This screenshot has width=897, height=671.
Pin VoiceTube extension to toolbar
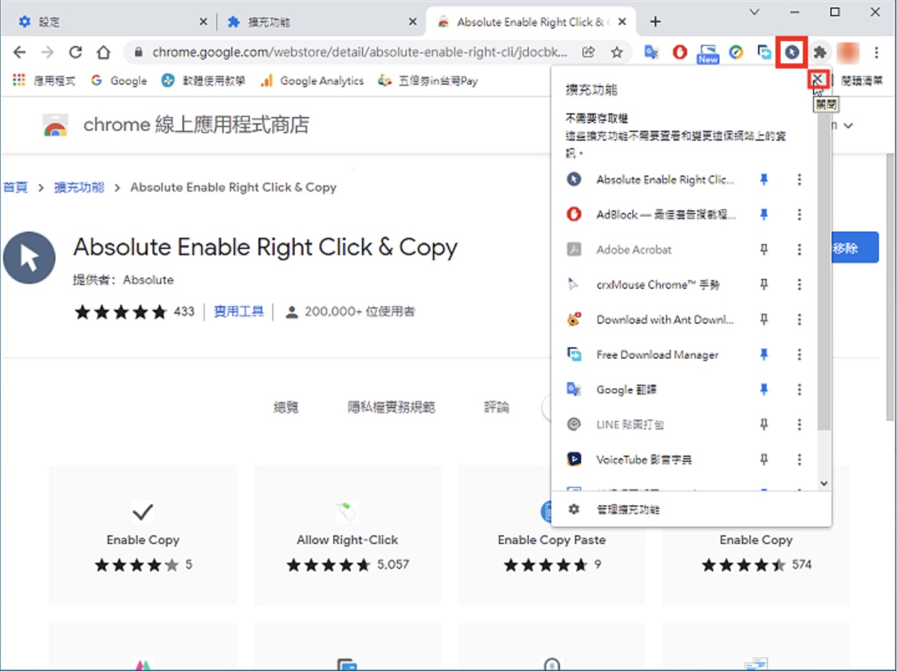click(x=764, y=459)
